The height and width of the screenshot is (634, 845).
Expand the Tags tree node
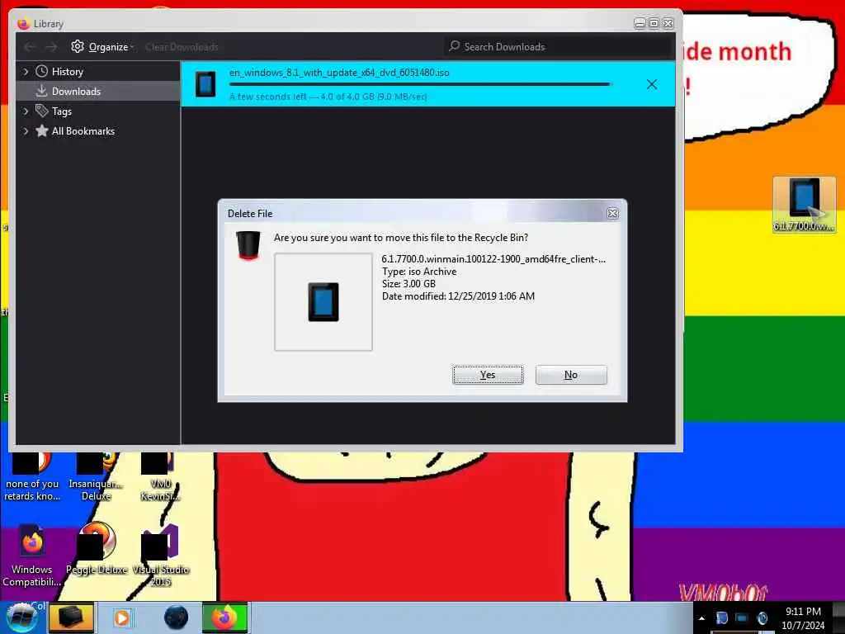pyautogui.click(x=26, y=111)
